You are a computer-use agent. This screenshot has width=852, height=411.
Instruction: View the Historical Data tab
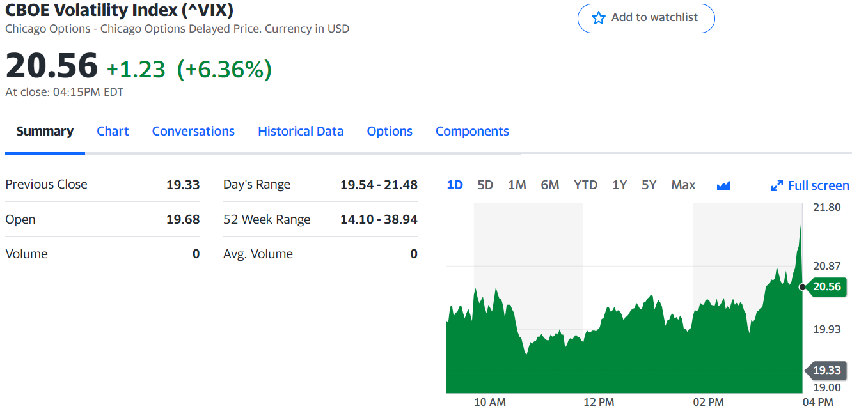click(x=301, y=131)
